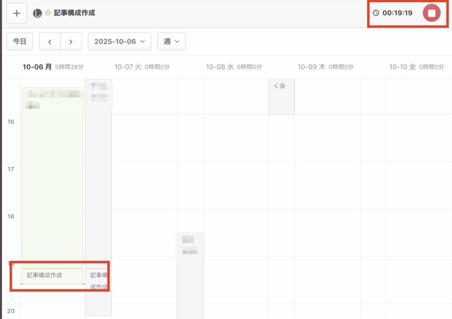Click the running task title 記事構成作成

pyautogui.click(x=75, y=13)
